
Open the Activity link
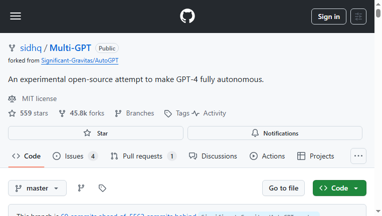click(209, 113)
